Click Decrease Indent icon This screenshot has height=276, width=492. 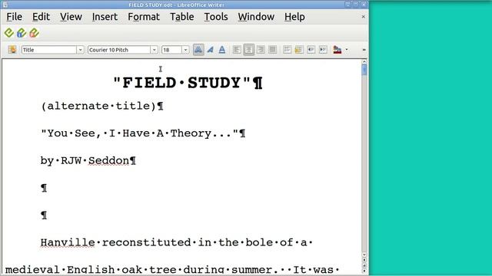click(x=311, y=49)
